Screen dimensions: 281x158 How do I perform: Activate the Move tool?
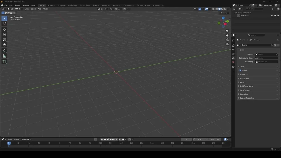tap(4, 29)
